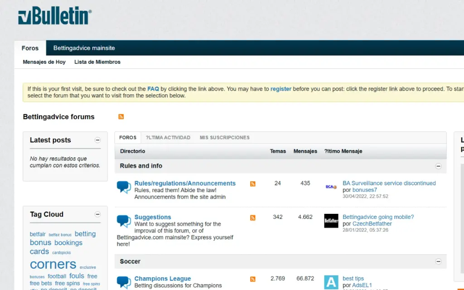
Task: Click the Directorio column header
Action: tap(133, 151)
